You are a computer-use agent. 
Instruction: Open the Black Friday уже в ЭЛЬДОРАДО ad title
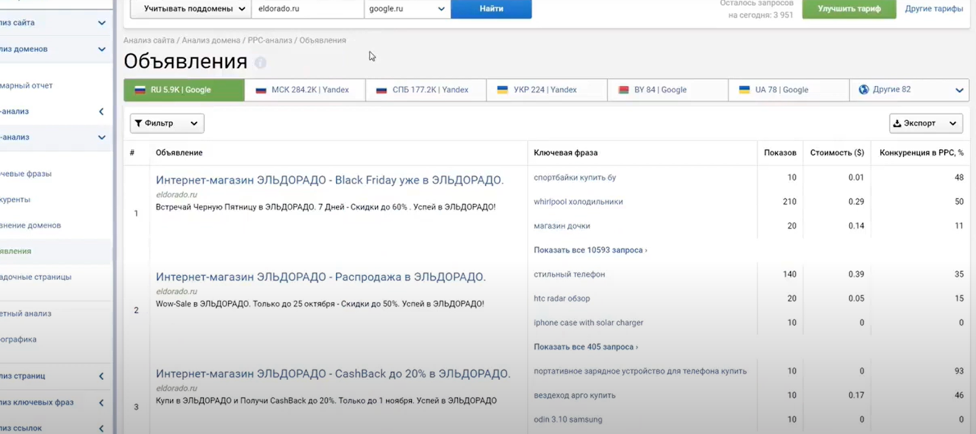(x=329, y=180)
